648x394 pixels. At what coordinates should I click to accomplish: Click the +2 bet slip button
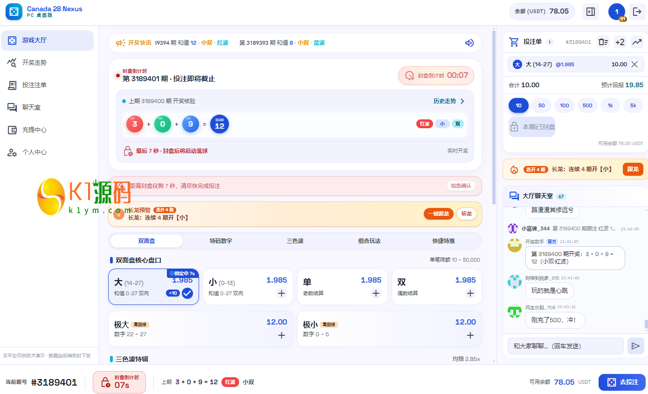pos(620,42)
